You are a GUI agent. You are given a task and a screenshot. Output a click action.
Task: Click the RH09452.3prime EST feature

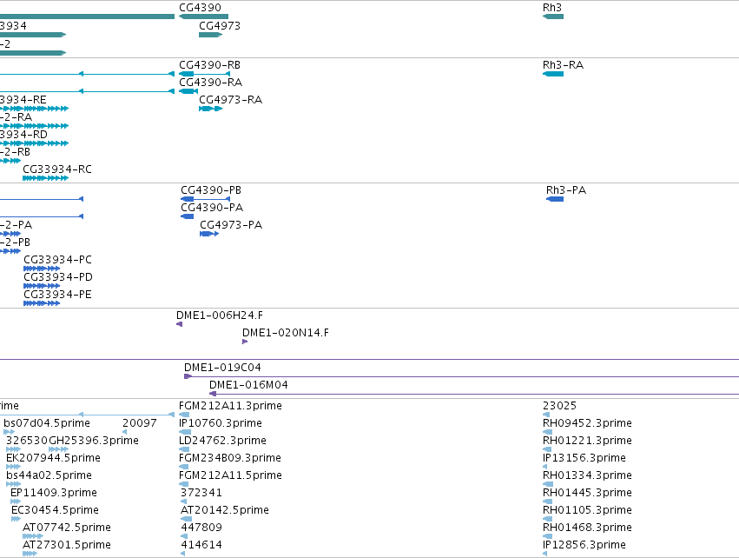[x=547, y=432]
